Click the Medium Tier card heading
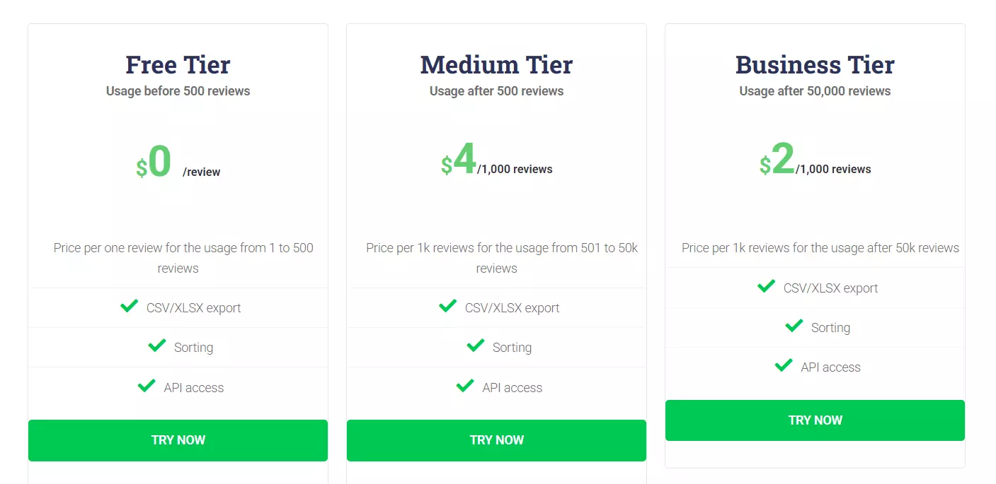Screen dimensions: 996x484 [x=496, y=64]
